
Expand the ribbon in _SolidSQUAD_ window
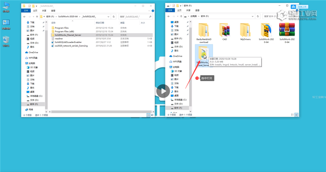click(150, 10)
